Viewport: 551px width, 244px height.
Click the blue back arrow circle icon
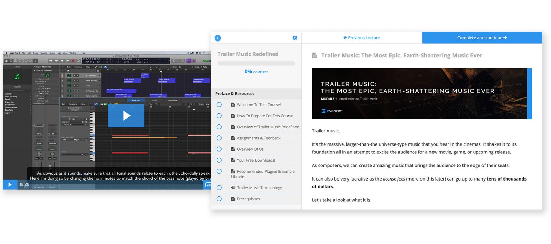click(x=218, y=38)
